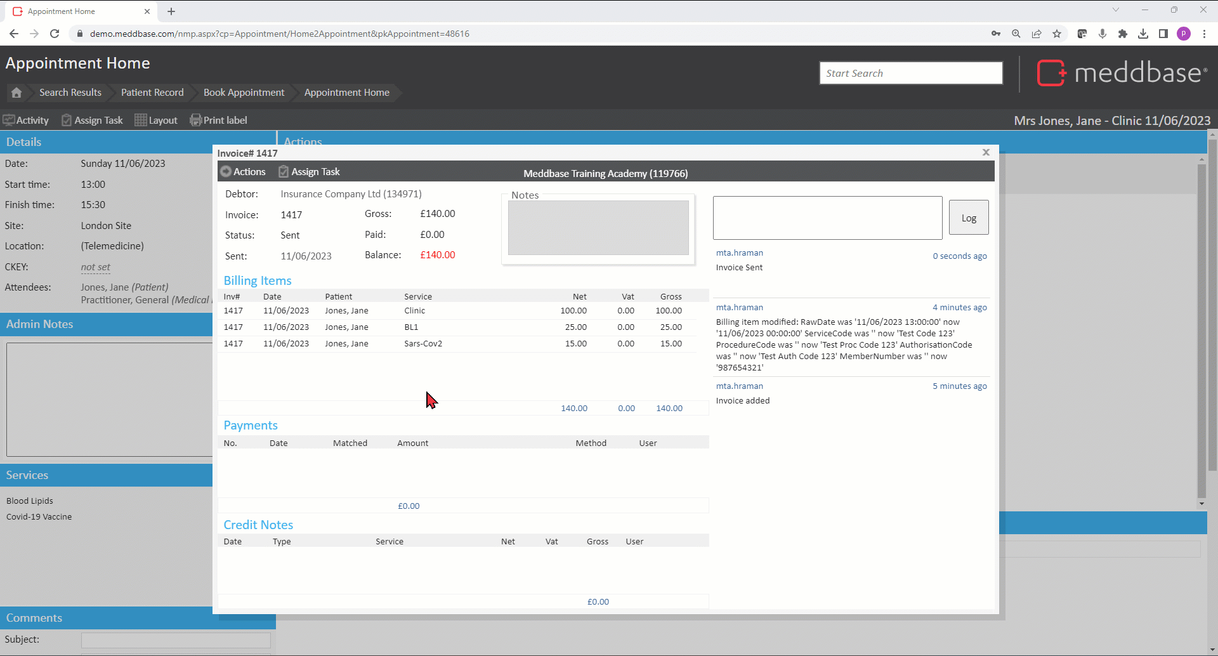The height and width of the screenshot is (656, 1218).
Task: Navigate to Search Results breadcrumb
Action: pos(70,93)
